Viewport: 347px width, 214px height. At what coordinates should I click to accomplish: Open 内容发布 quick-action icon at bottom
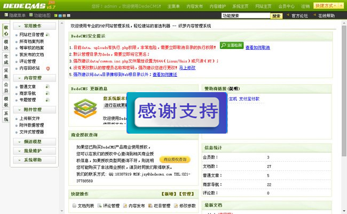pos(125,205)
